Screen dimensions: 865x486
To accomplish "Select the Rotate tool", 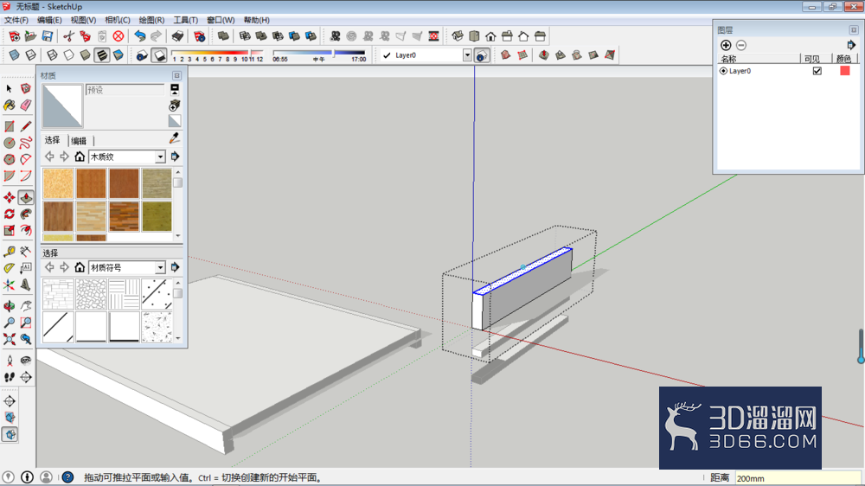I will [9, 214].
